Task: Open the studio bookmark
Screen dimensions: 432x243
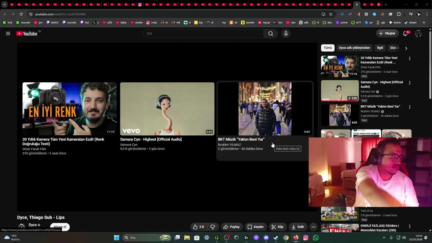Action: [x=136, y=23]
